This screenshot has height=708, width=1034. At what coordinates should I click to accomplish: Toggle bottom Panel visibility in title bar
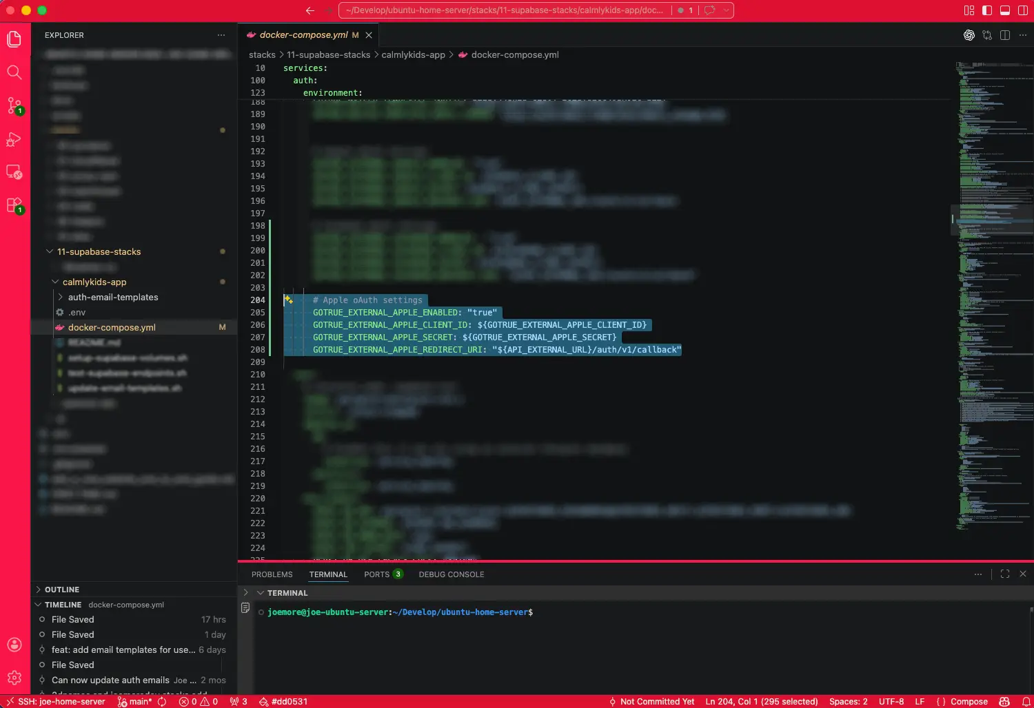1005,10
